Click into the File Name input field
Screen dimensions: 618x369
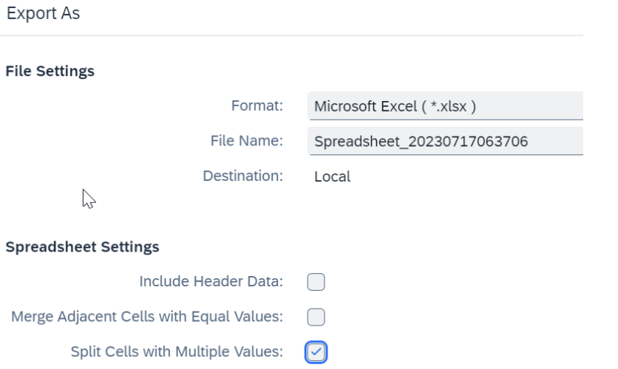pyautogui.click(x=445, y=141)
